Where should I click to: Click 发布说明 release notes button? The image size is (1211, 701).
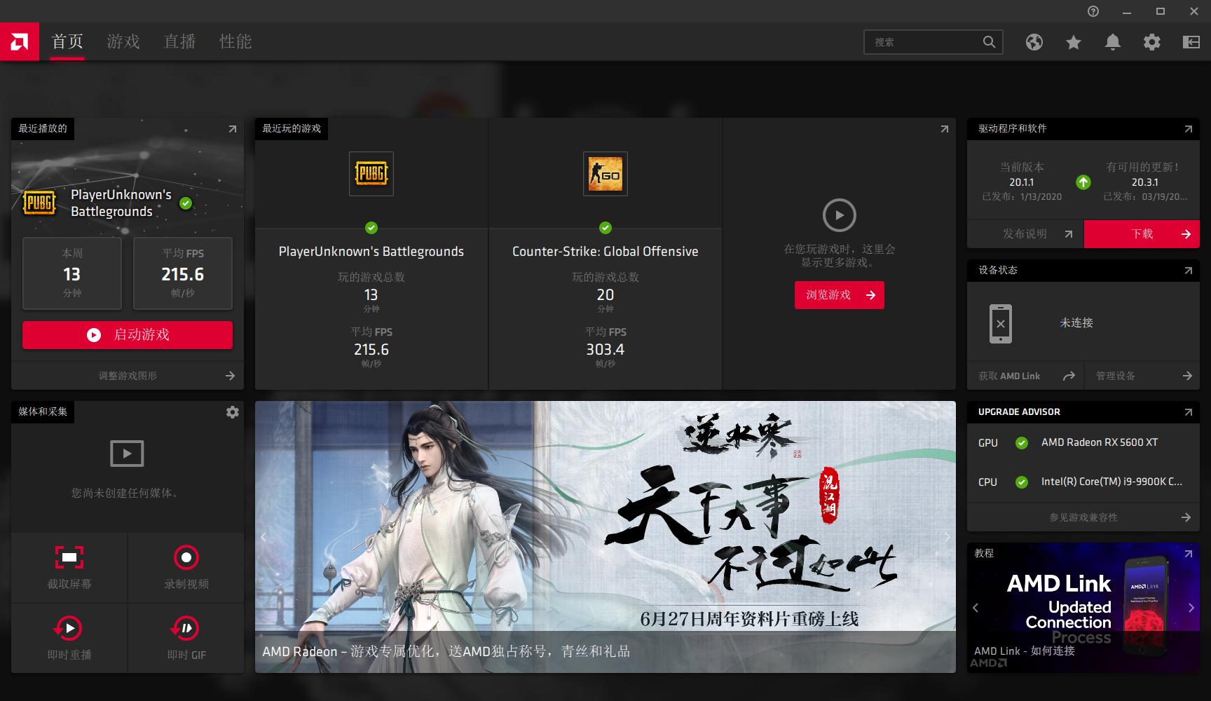coord(1025,234)
